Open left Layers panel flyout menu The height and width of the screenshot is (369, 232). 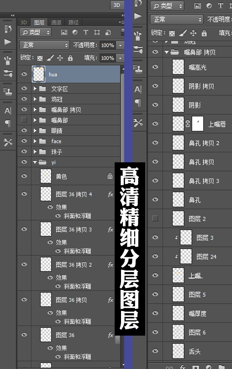(x=121, y=22)
